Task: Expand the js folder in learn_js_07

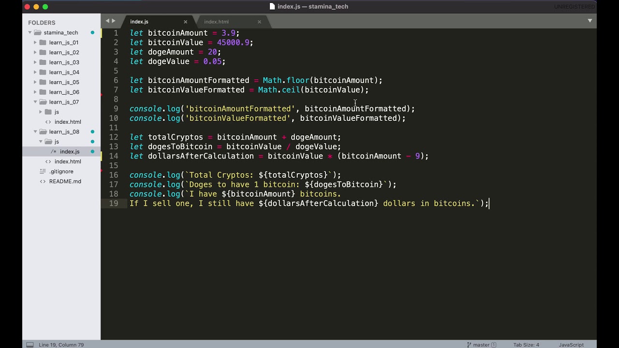Action: pyautogui.click(x=41, y=112)
